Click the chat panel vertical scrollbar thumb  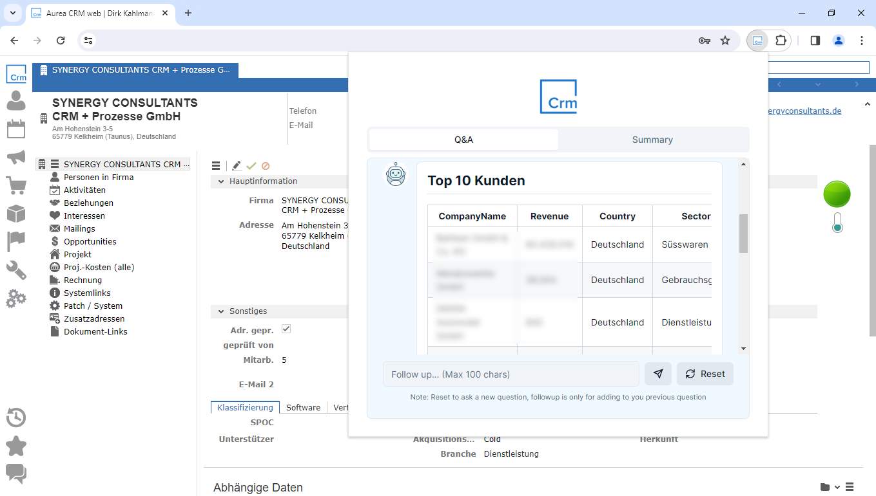(743, 234)
